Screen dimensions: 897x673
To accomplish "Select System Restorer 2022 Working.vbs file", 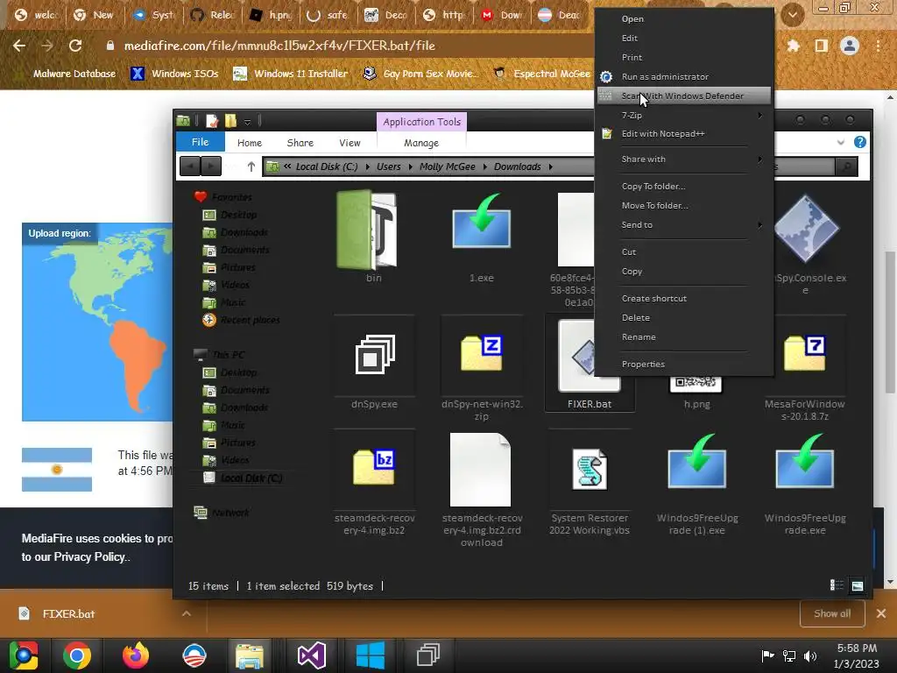I will pyautogui.click(x=590, y=470).
